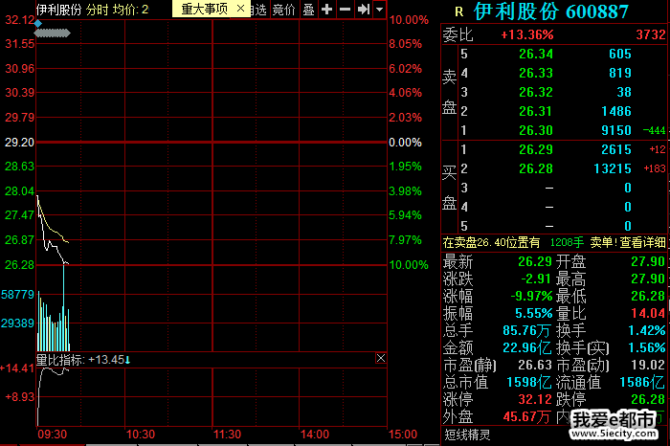Click the gray information bar marker
This screenshot has height=446, width=670.
[52, 33]
